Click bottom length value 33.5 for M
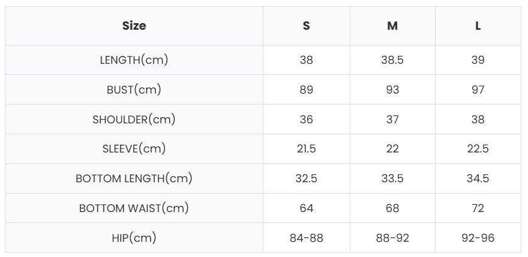 pyautogui.click(x=392, y=179)
